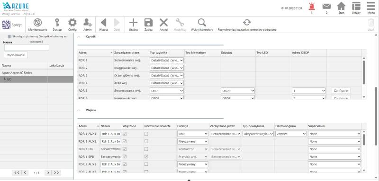Sort readers by Adres column header
The width and height of the screenshot is (379, 181).
pyautogui.click(x=96, y=52)
